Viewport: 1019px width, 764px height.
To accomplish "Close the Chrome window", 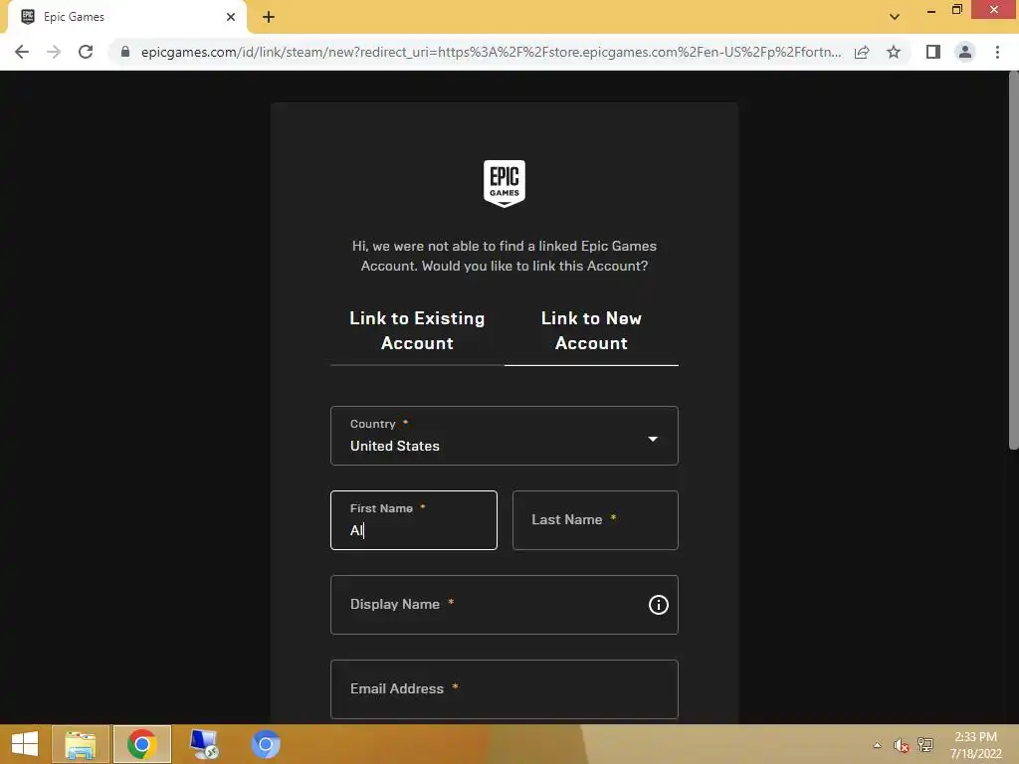I will click(x=994, y=10).
